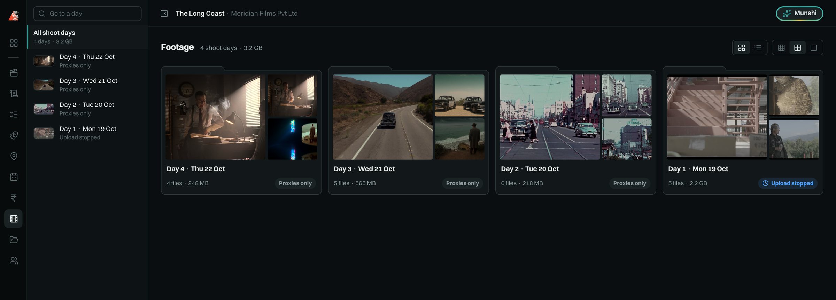Click the Proxies only badge on Day 4 card

[295, 183]
